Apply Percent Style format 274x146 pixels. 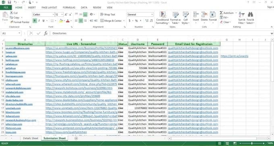136,21
